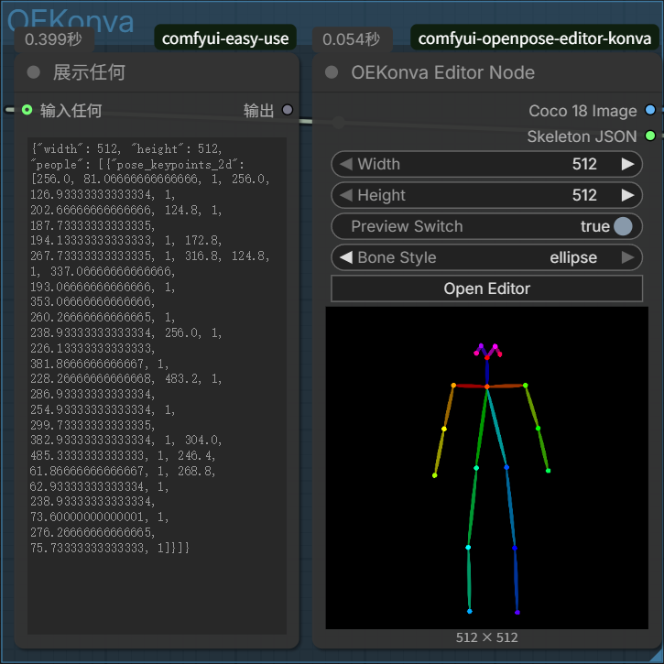This screenshot has height=664, width=664.
Task: Click the Open Editor button
Action: pyautogui.click(x=486, y=288)
